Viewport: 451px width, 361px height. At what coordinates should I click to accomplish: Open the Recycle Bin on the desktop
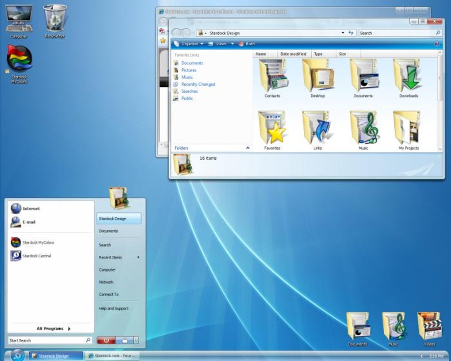(x=55, y=18)
